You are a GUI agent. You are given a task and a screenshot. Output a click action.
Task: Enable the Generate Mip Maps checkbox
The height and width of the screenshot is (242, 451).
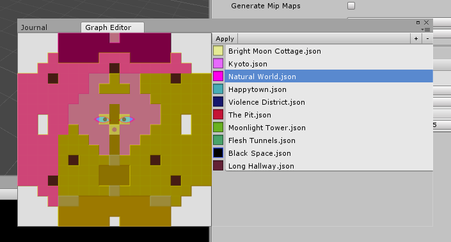(x=351, y=6)
